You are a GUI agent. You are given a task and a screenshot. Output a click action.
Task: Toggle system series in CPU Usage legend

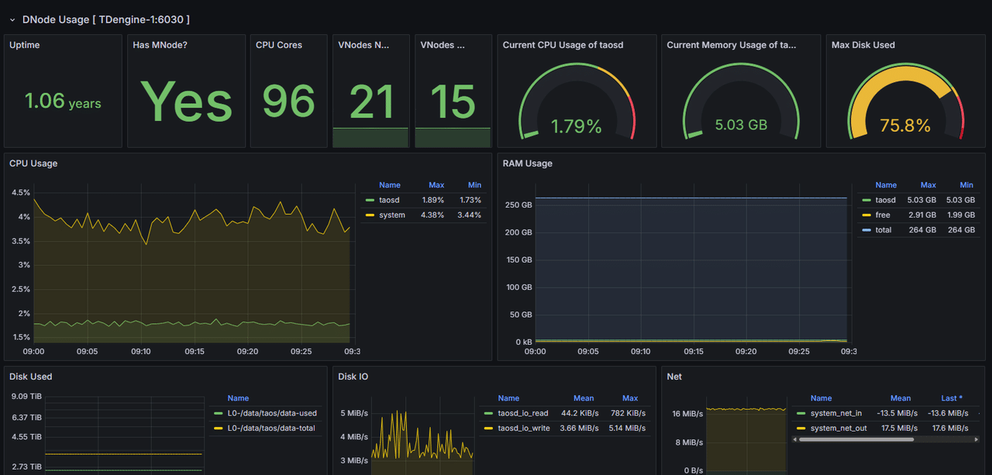click(x=391, y=215)
